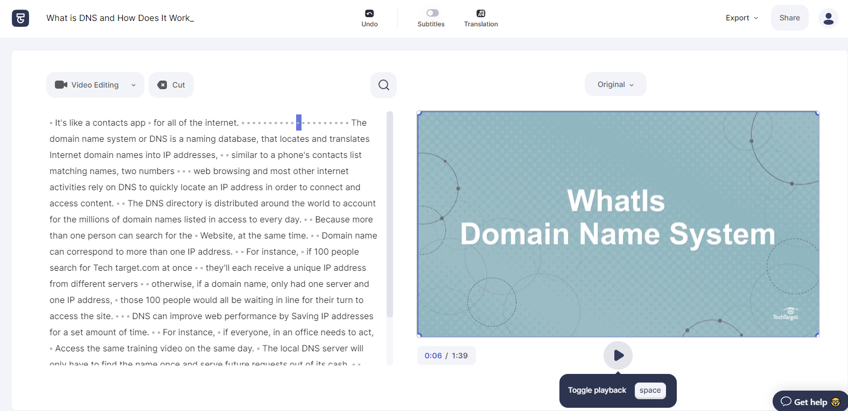
Task: Play the video with the play button
Action: click(x=618, y=355)
